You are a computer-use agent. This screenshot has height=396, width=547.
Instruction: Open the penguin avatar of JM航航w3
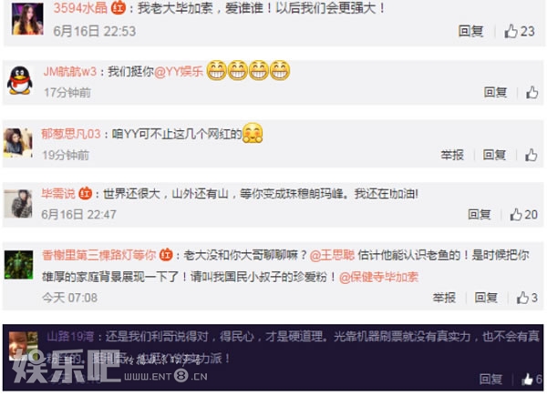pyautogui.click(x=20, y=80)
